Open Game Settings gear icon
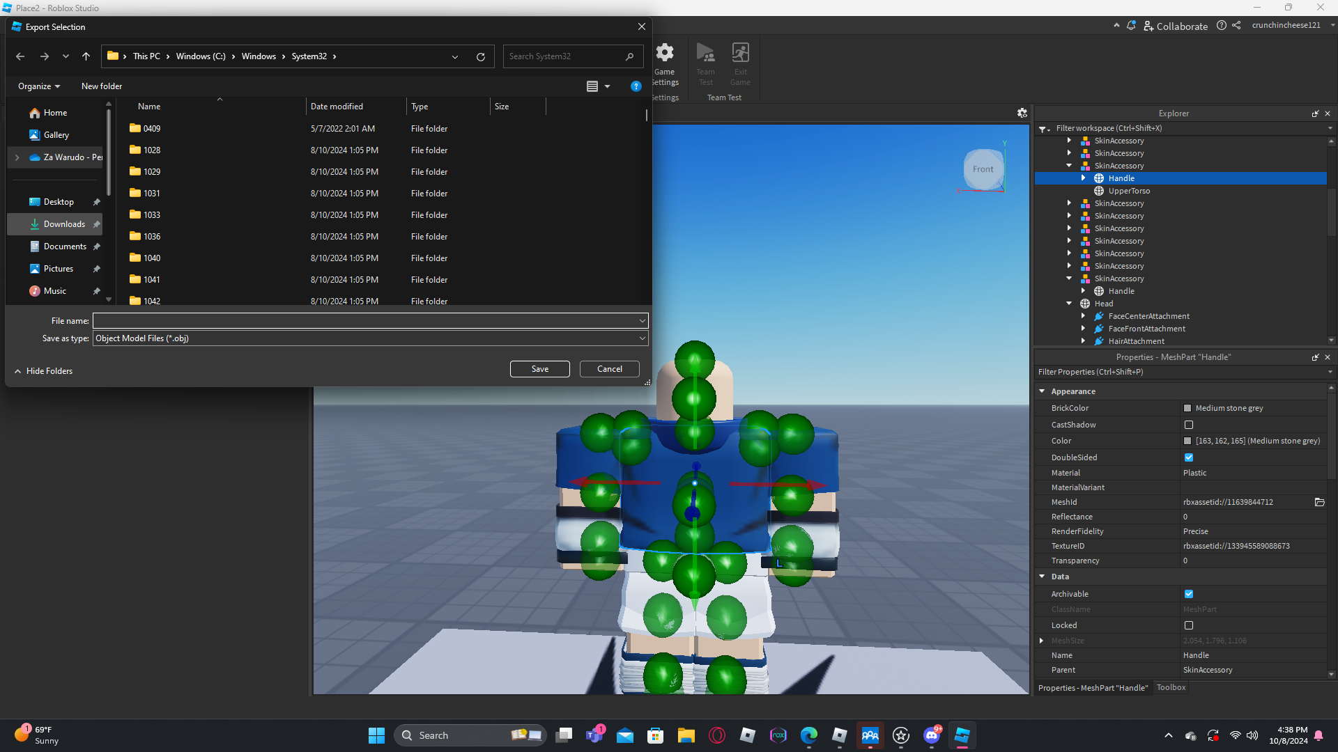 point(665,53)
